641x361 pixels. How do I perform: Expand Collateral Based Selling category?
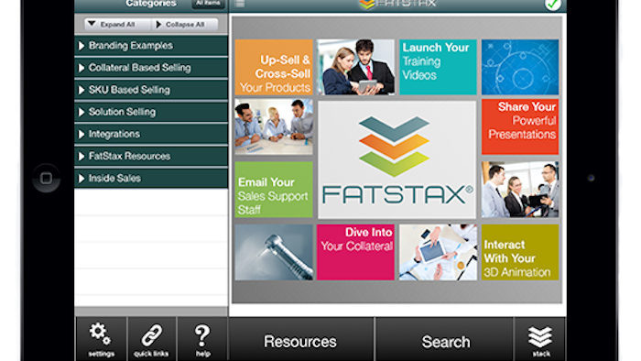151,68
